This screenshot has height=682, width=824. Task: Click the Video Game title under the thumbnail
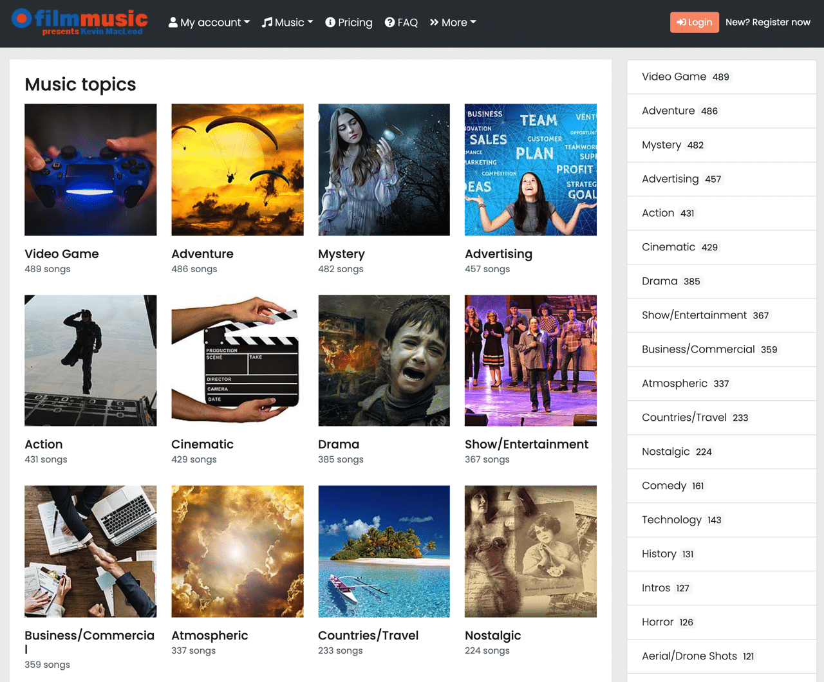(62, 253)
